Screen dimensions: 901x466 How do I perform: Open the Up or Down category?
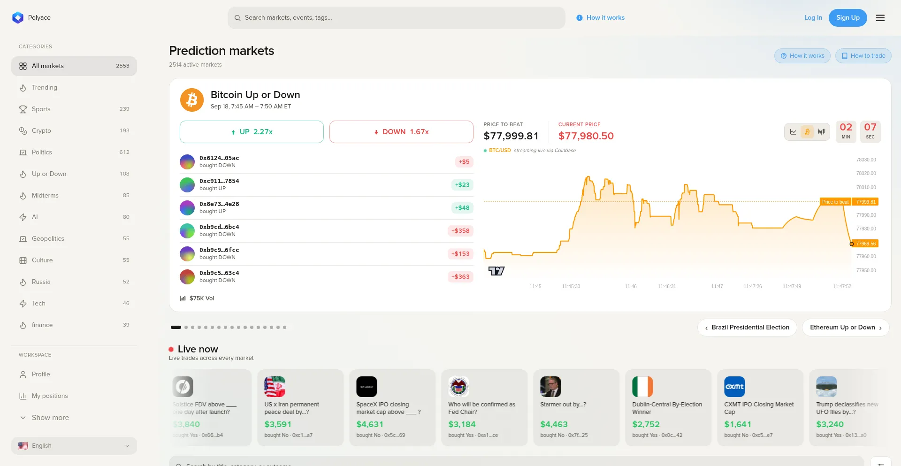[x=74, y=174]
